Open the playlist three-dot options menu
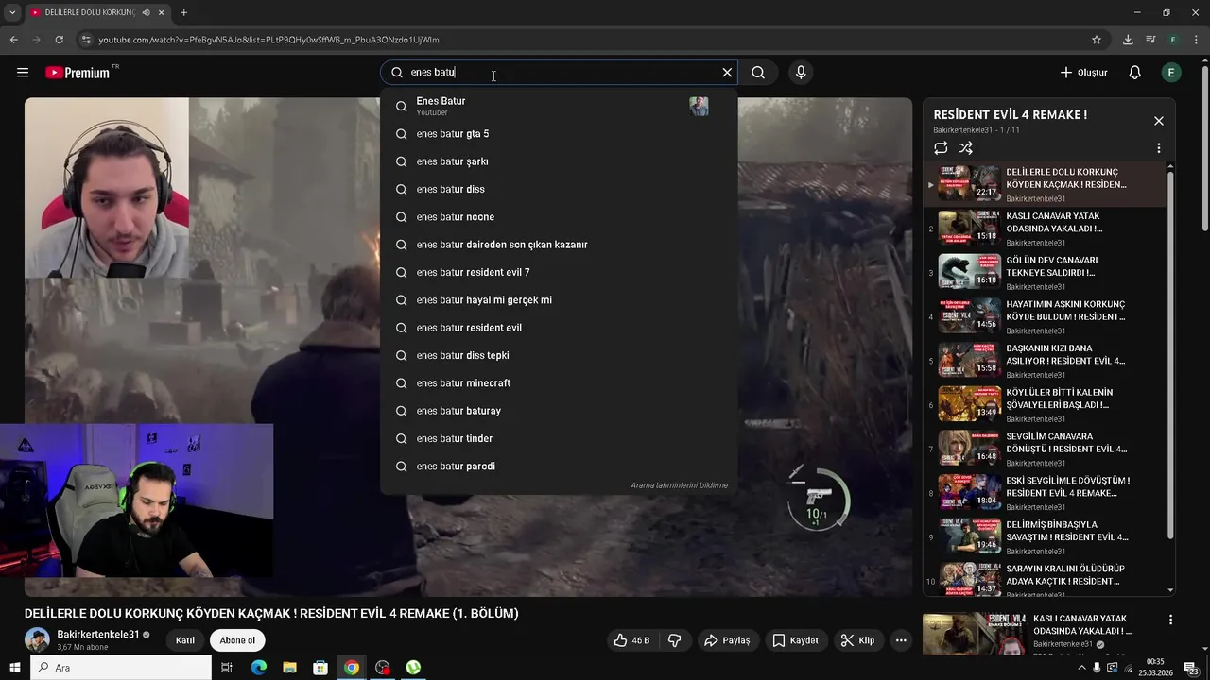The image size is (1210, 680). 1159,148
